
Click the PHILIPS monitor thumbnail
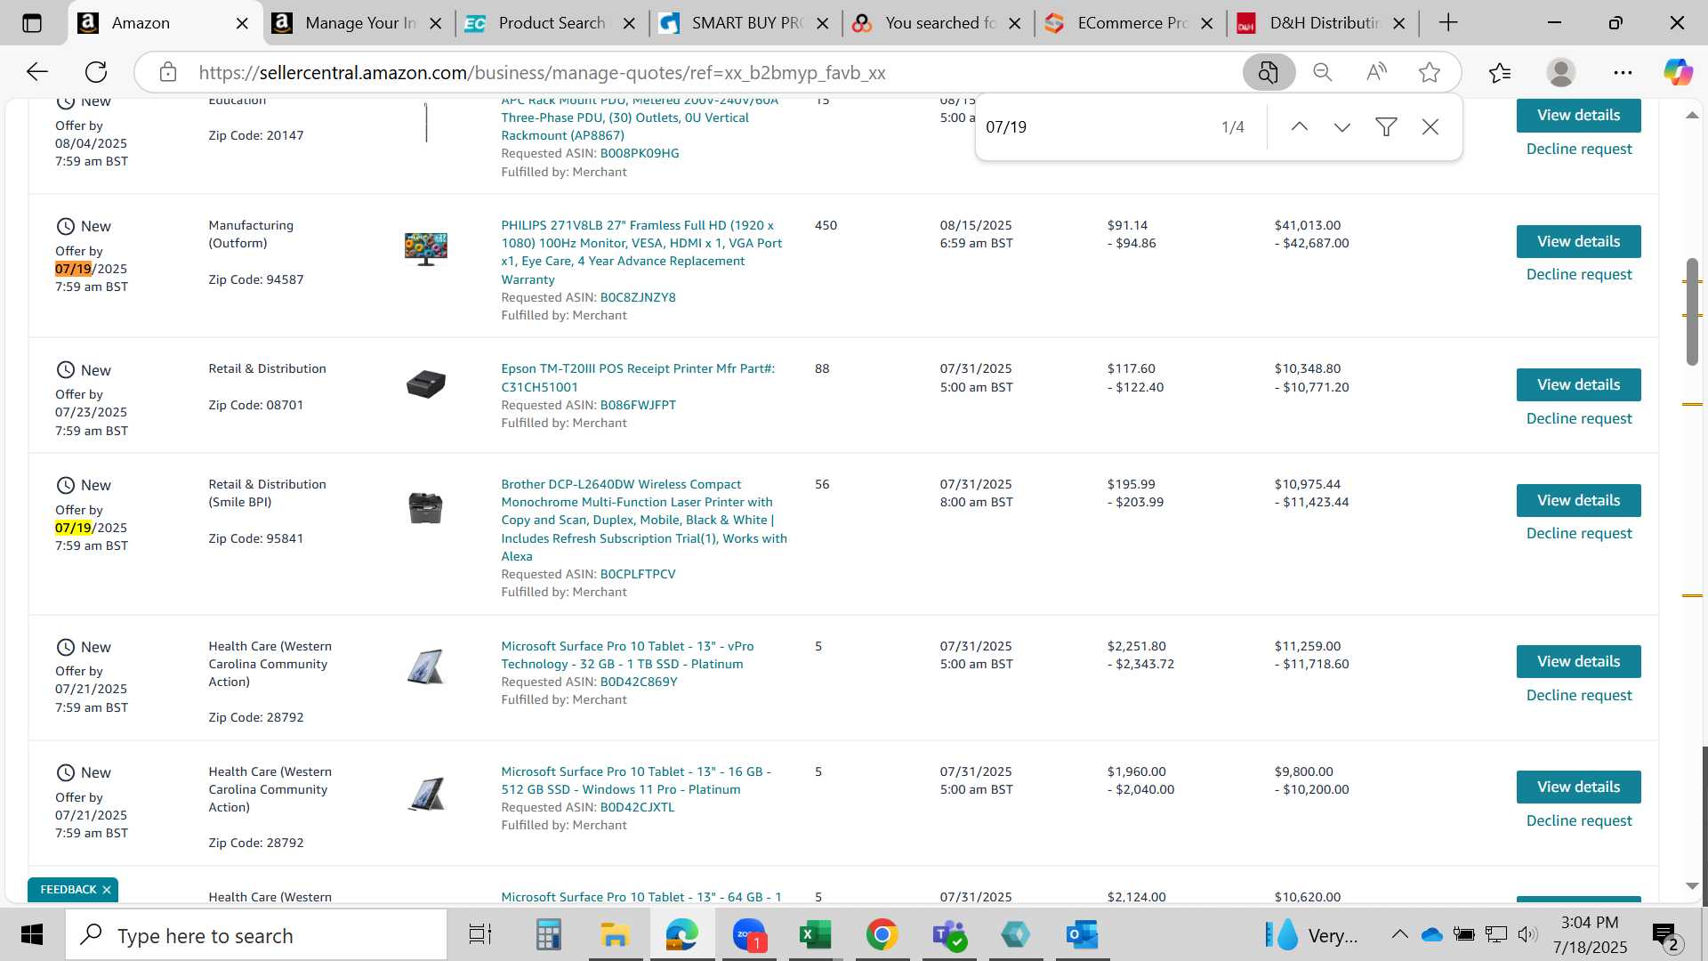click(x=425, y=248)
